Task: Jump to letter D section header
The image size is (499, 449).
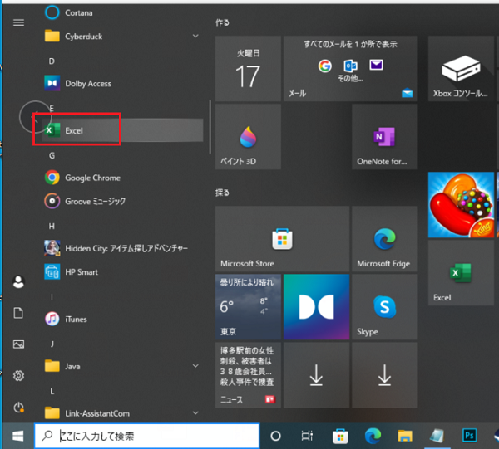Action: [52, 61]
